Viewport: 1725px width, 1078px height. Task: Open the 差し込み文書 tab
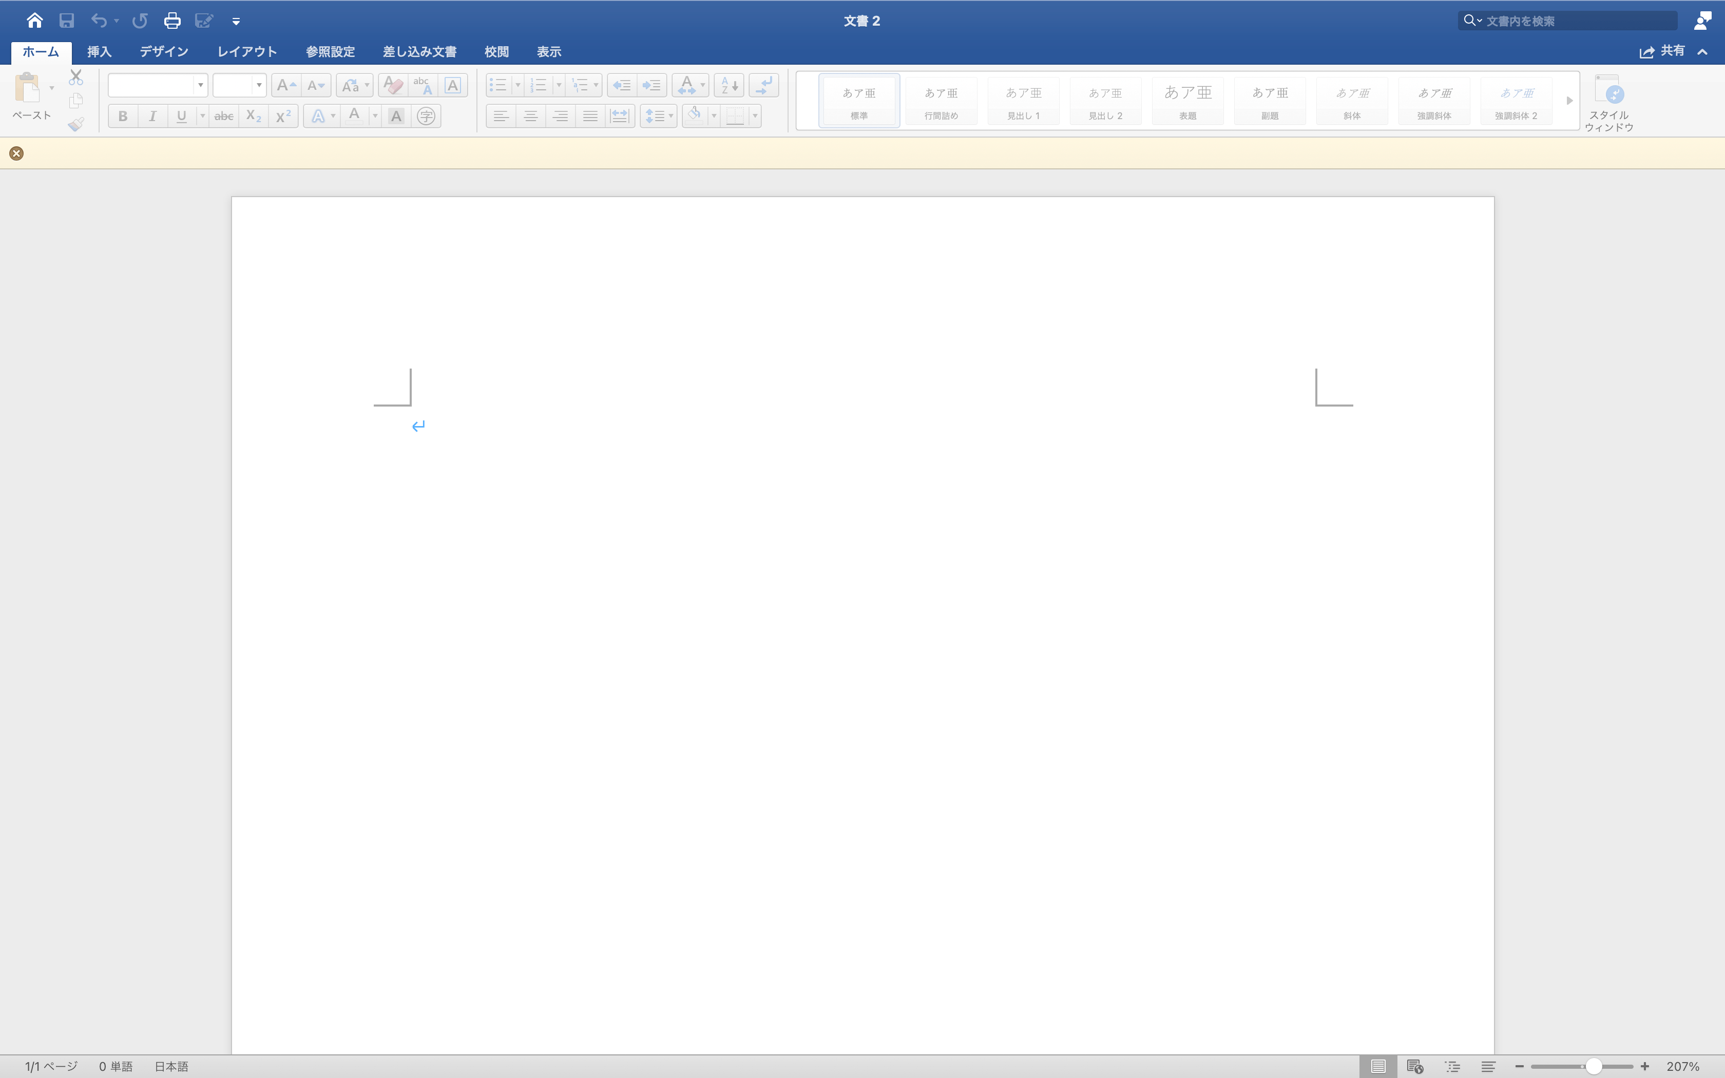point(419,52)
